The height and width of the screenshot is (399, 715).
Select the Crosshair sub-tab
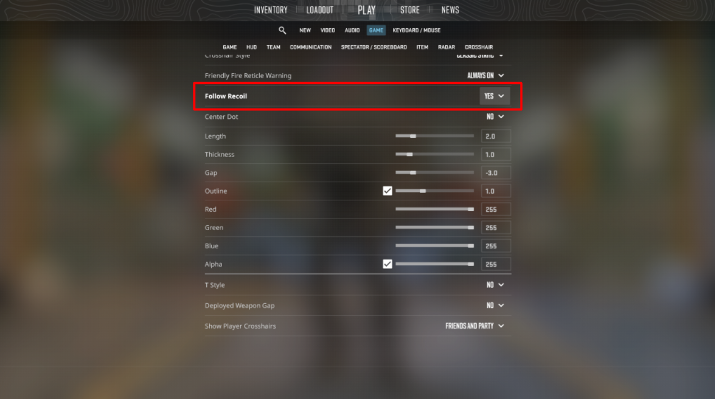click(479, 47)
